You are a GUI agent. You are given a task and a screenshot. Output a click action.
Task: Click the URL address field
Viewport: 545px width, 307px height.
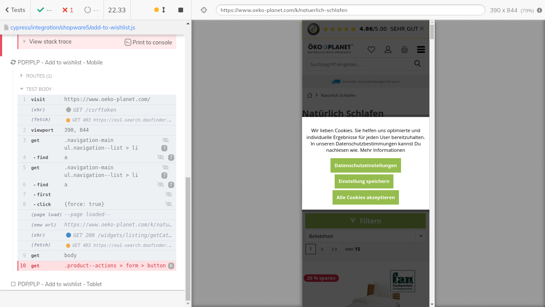point(350,10)
